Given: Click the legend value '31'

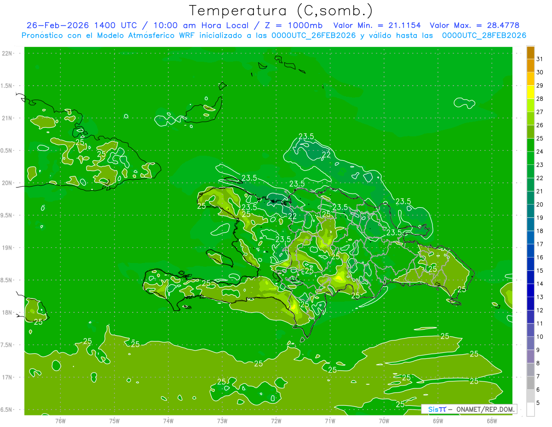Looking at the screenshot, I should 540,59.
